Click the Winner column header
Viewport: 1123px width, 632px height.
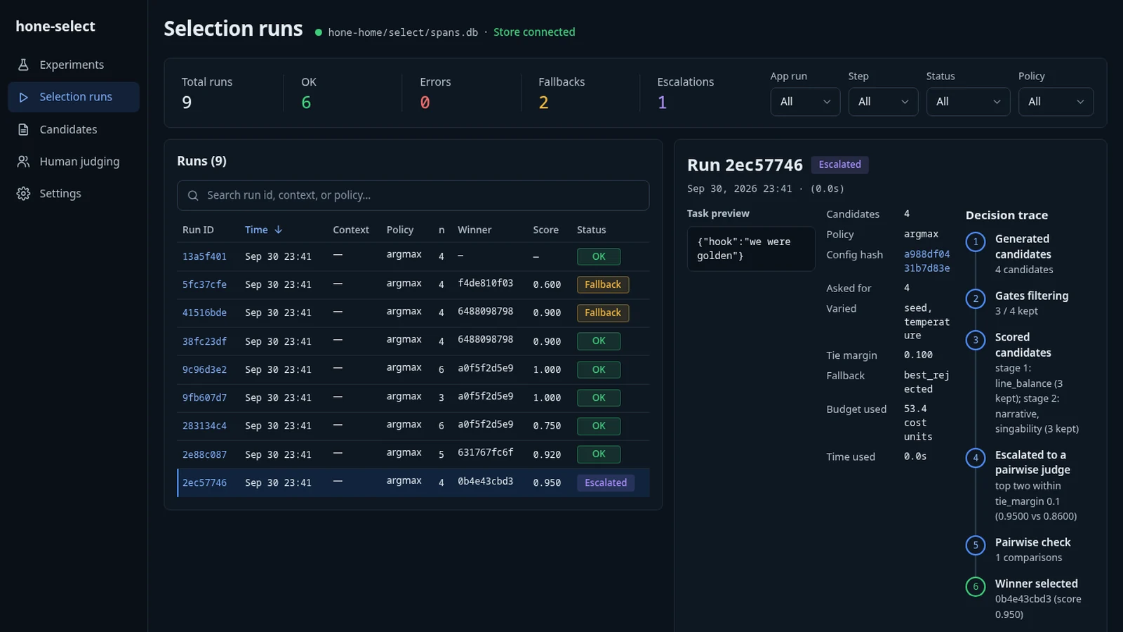(x=474, y=230)
